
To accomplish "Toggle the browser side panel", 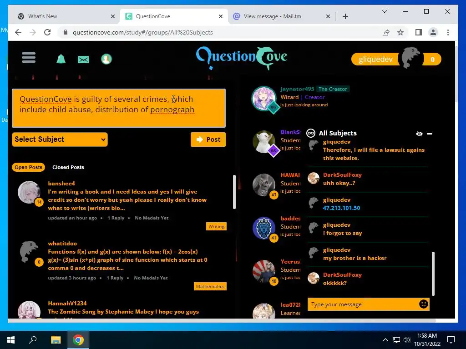I will tap(419, 32).
